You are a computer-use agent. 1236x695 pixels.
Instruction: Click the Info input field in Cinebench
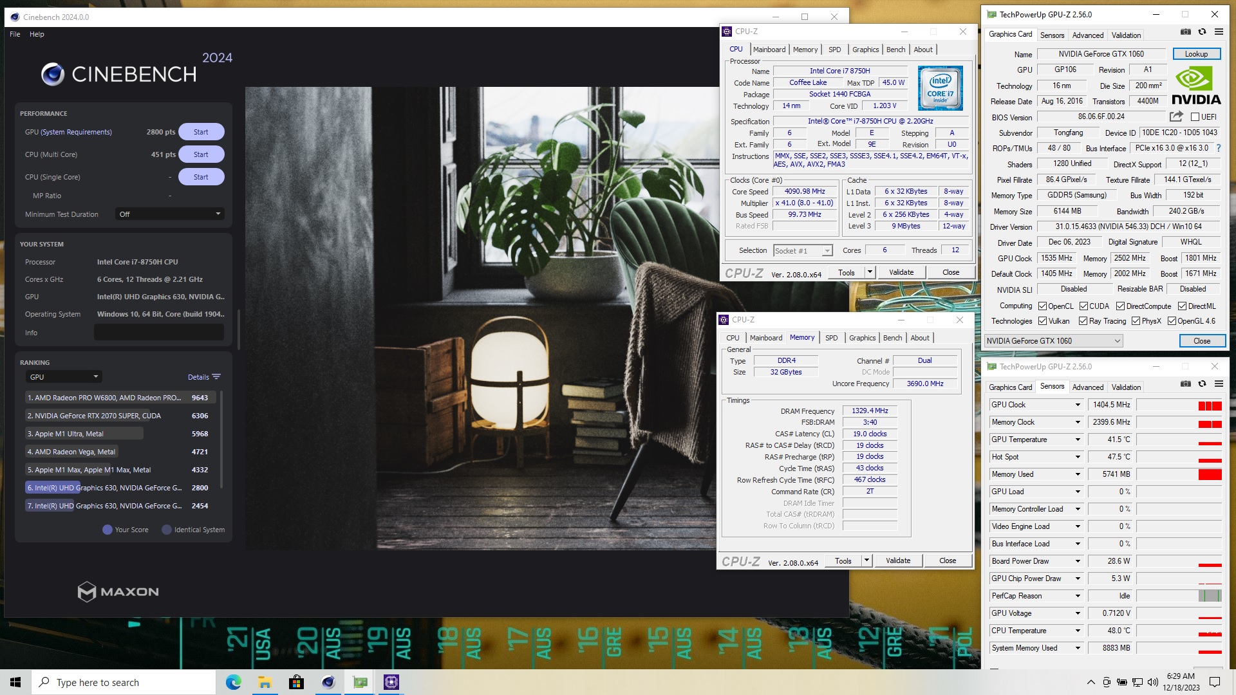pos(159,332)
